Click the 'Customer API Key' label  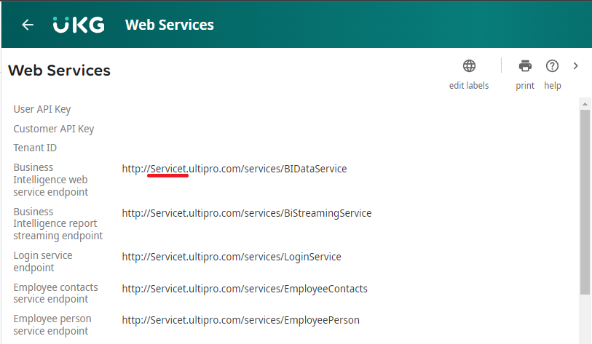(54, 129)
